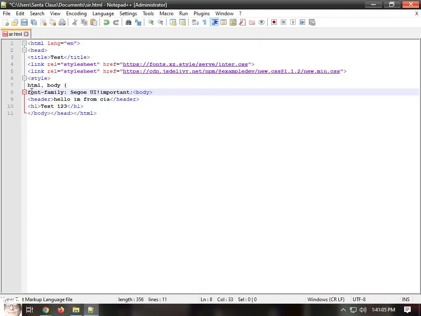The image size is (421, 316).
Task: Click the Close document toolbar icon
Action: pos(43,22)
